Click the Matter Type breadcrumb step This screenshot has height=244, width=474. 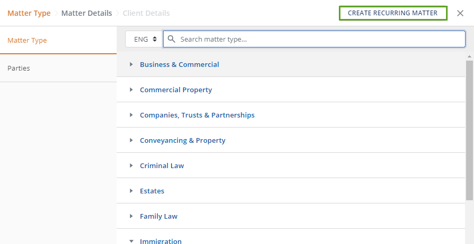click(x=29, y=13)
